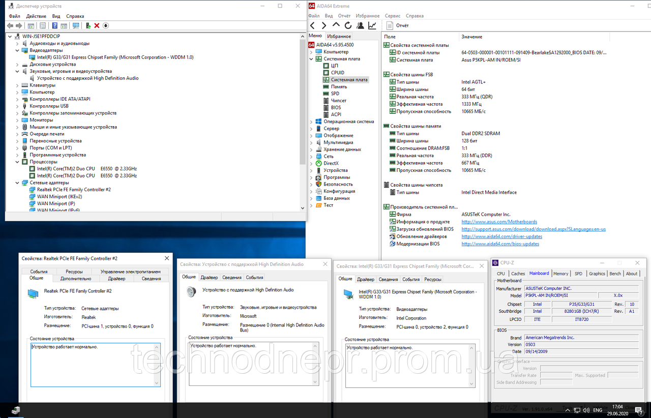Expand the Контроллеры USB node
Viewport: 651px width, 418px height.
point(17,106)
